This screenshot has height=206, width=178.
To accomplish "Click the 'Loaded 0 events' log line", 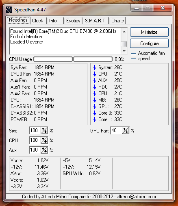I will point(26,42).
